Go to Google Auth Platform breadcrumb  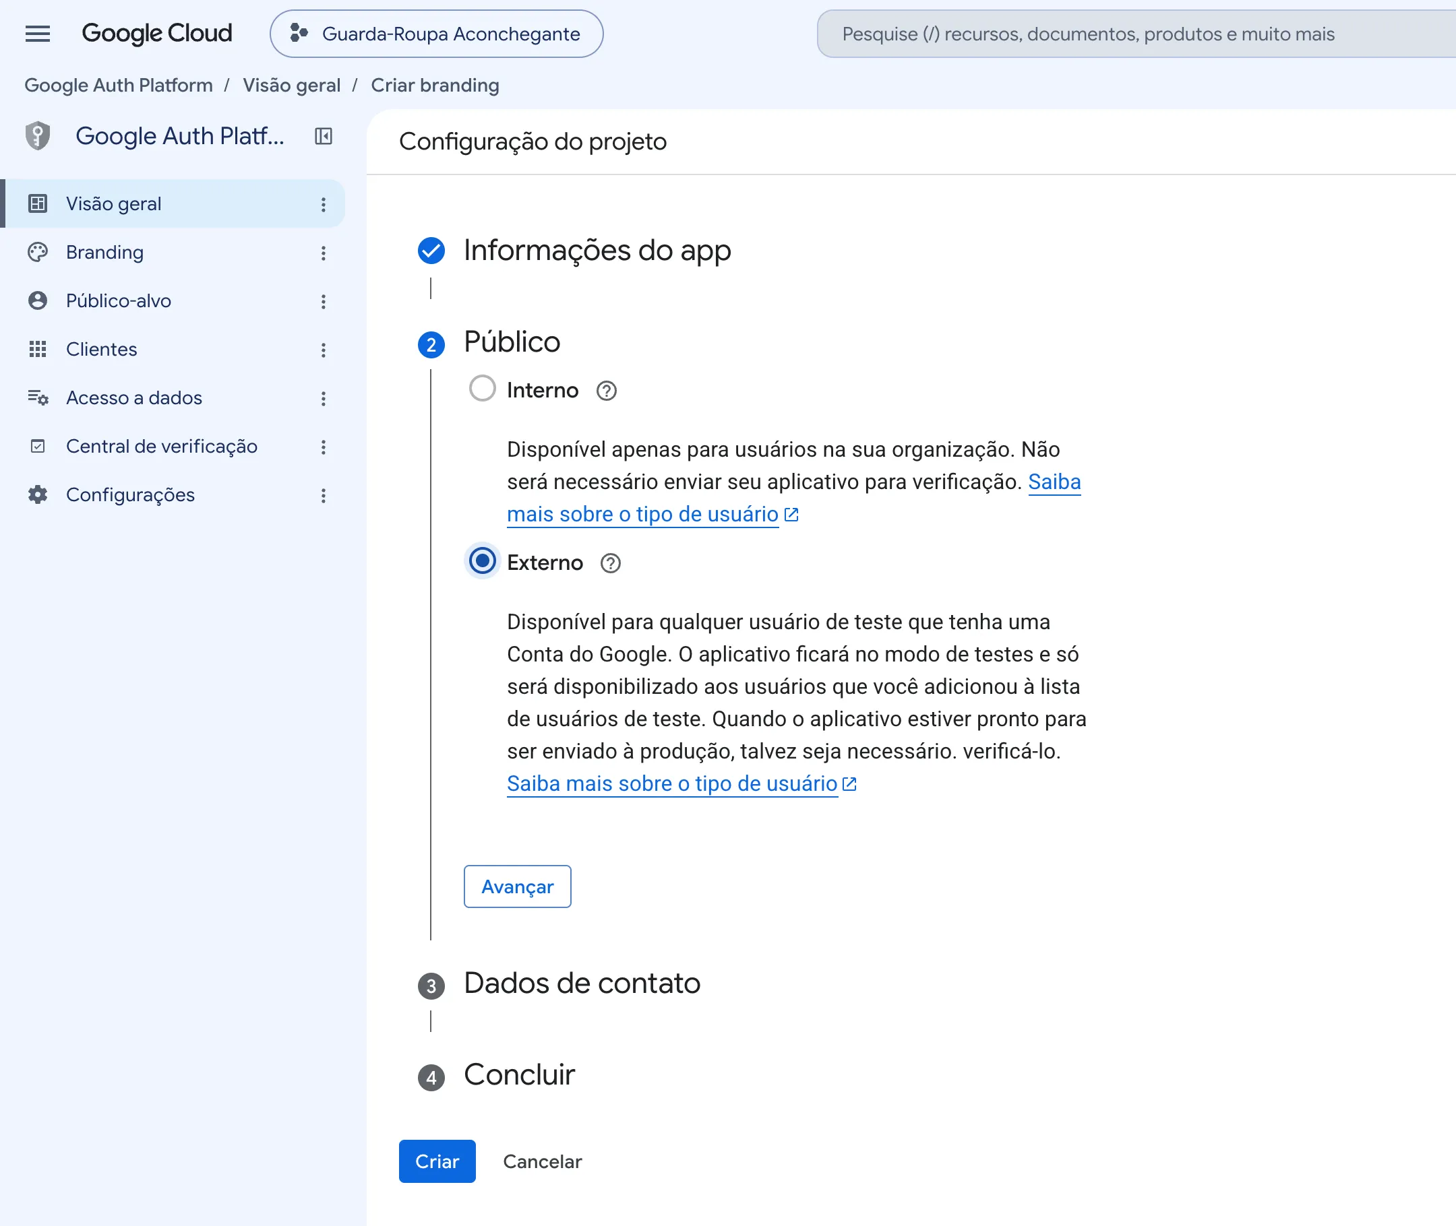(x=118, y=86)
